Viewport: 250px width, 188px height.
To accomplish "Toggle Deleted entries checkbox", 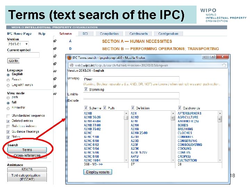I will (x=8, y=122).
